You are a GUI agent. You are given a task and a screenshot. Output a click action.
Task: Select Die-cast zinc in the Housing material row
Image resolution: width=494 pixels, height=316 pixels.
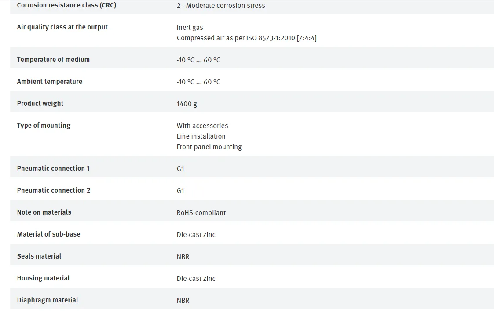click(196, 279)
